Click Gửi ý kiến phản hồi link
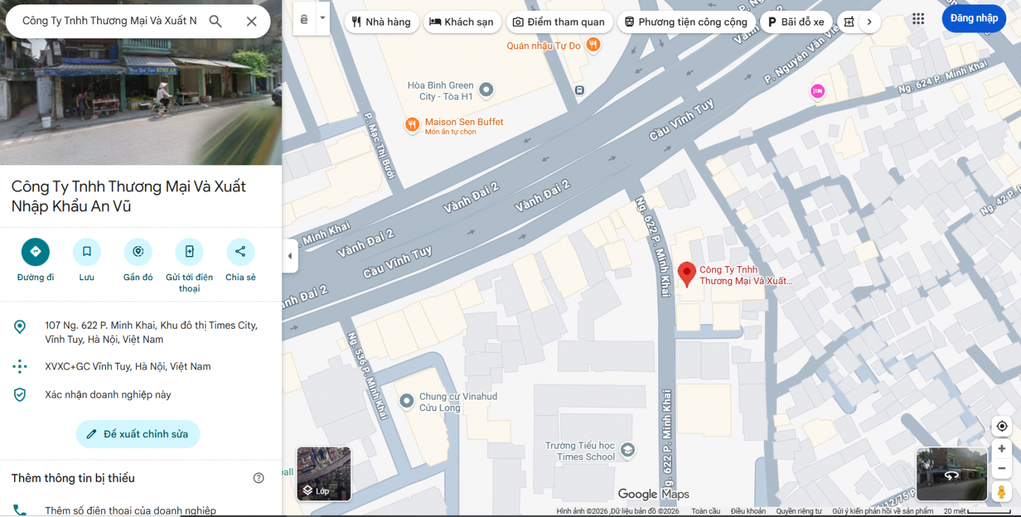This screenshot has width=1021, height=517. [883, 511]
